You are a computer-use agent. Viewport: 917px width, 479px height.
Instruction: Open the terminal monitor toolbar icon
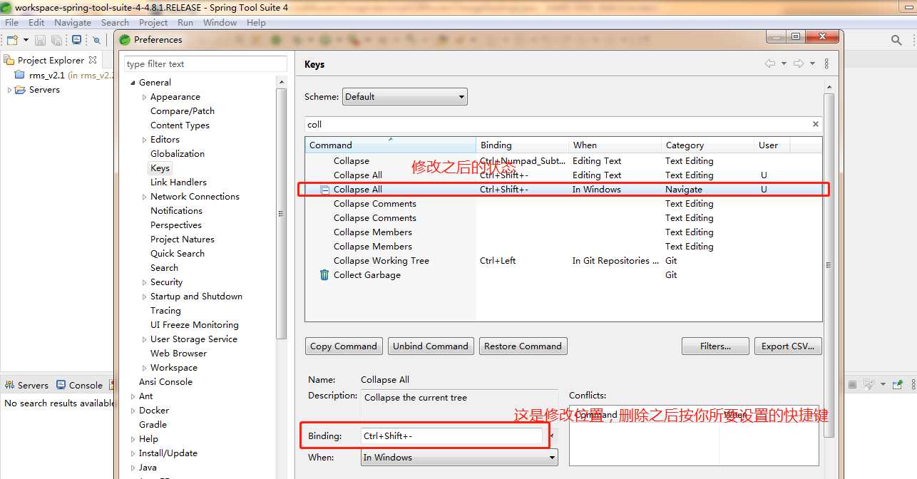pyautogui.click(x=76, y=40)
